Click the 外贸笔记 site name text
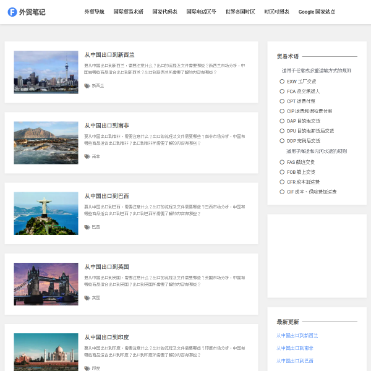 tap(32, 12)
